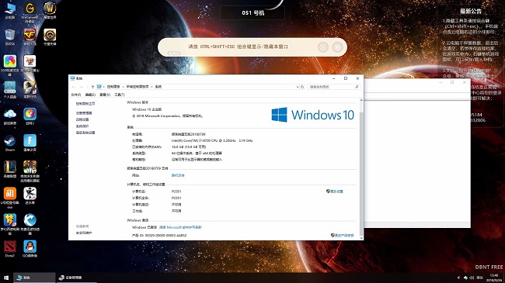The width and height of the screenshot is (505, 283).
Task: Open the 查看(V) menu
Action: (105, 95)
